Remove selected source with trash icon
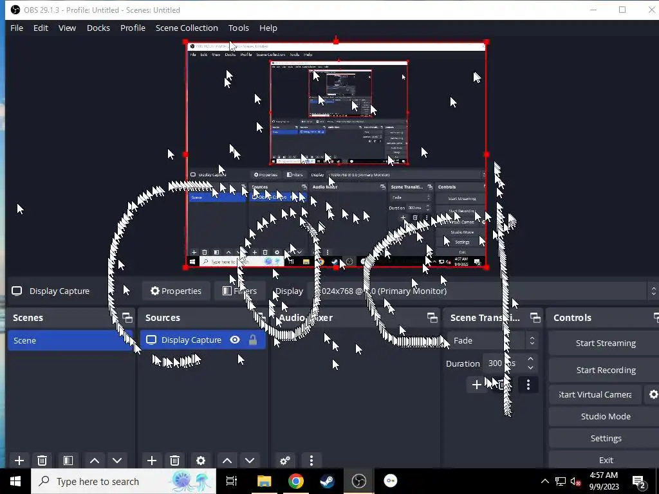Viewport: 659px width, 494px height. pos(175,461)
